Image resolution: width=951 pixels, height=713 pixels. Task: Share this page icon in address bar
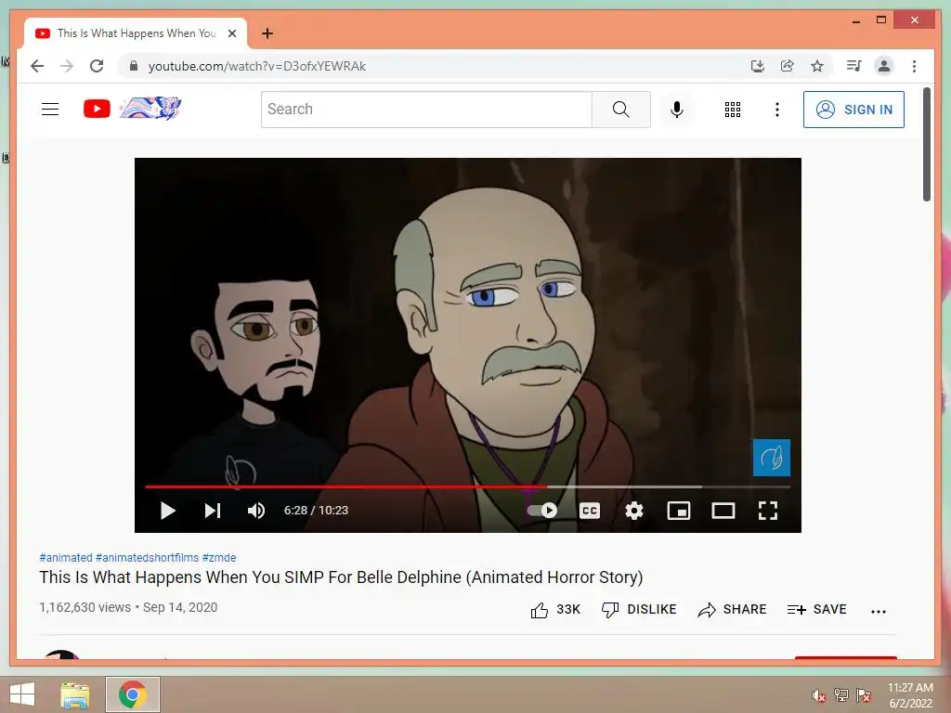point(788,66)
